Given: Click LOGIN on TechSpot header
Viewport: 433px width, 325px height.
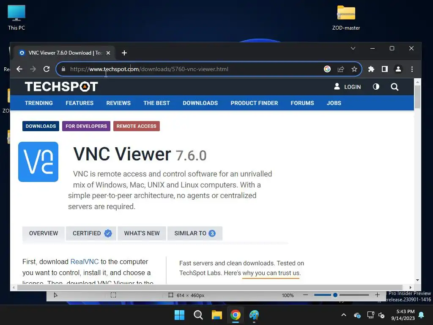Looking at the screenshot, I should tap(348, 87).
